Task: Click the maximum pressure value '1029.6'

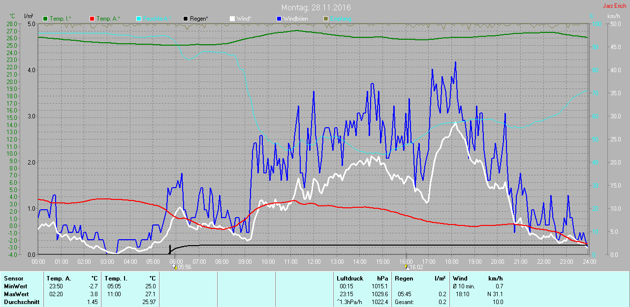Action: coord(379,294)
